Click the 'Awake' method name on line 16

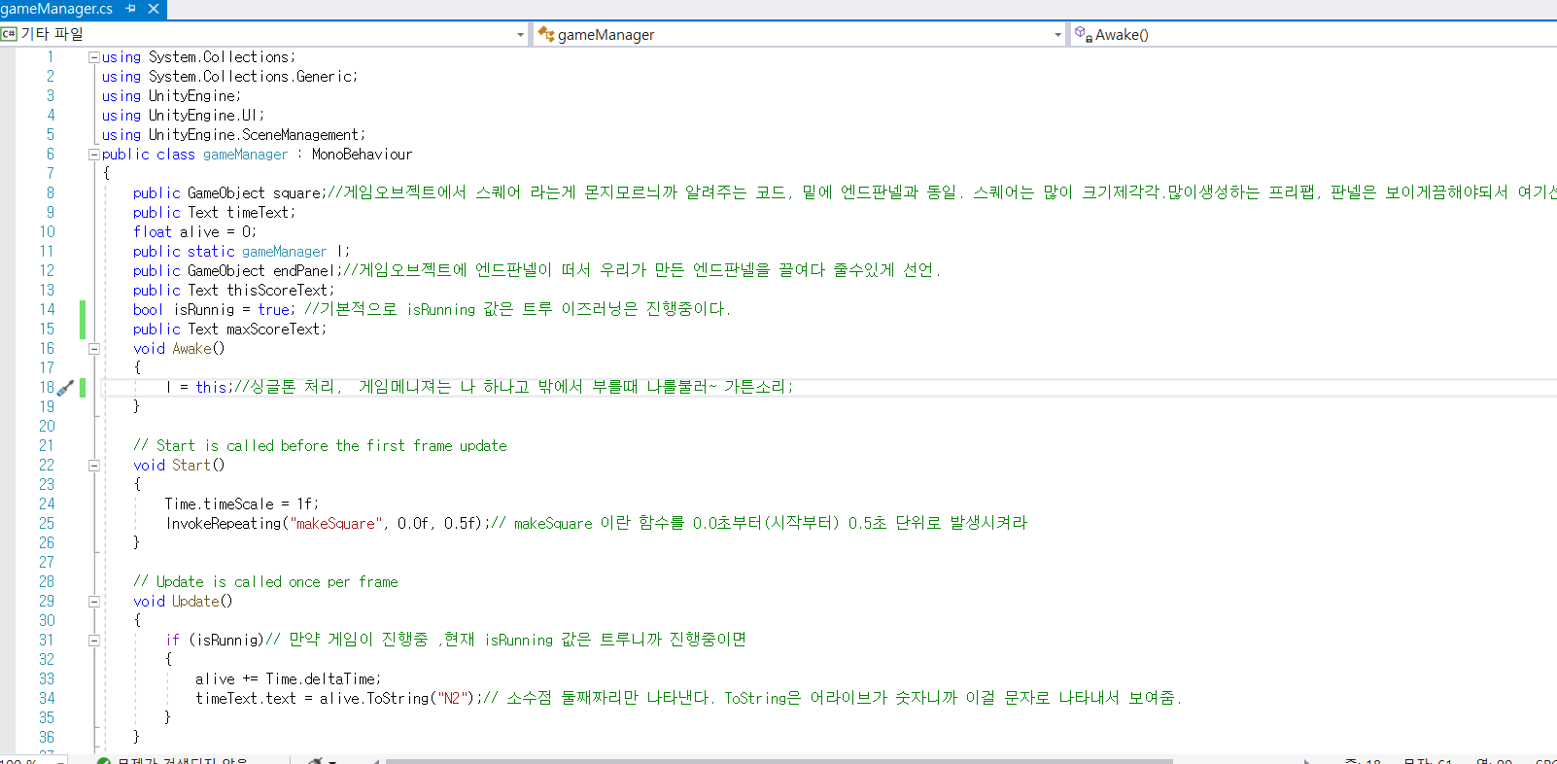(x=191, y=349)
